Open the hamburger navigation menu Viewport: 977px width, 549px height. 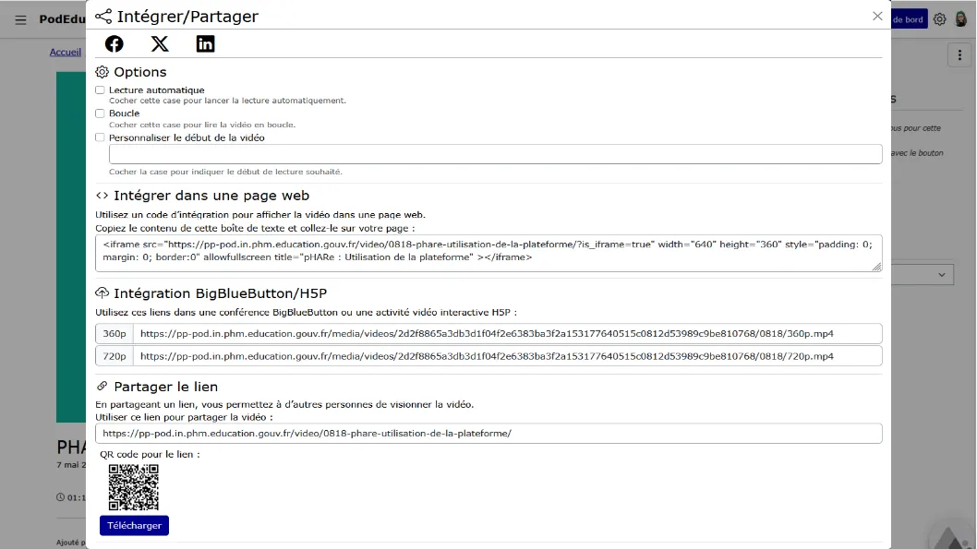[20, 19]
